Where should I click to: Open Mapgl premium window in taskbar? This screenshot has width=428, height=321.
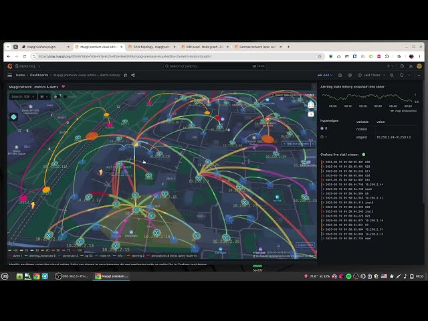coord(112,276)
